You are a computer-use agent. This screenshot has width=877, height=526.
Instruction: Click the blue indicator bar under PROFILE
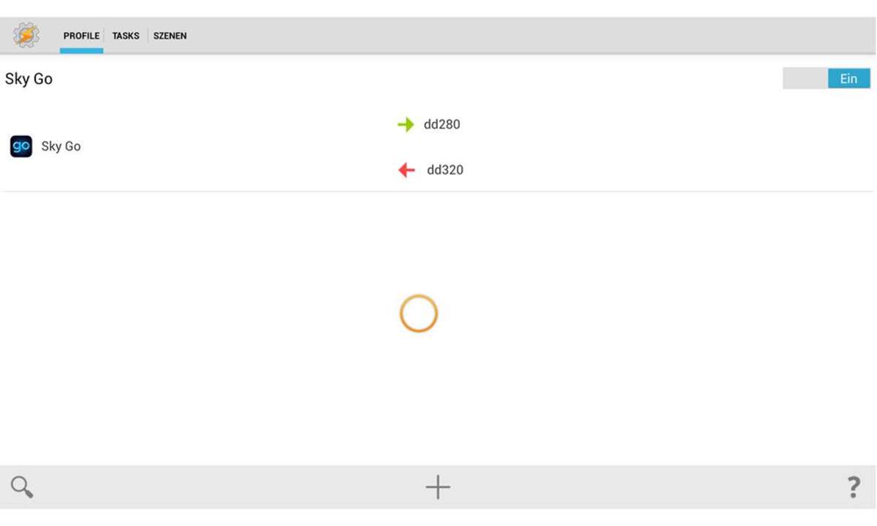(81, 51)
